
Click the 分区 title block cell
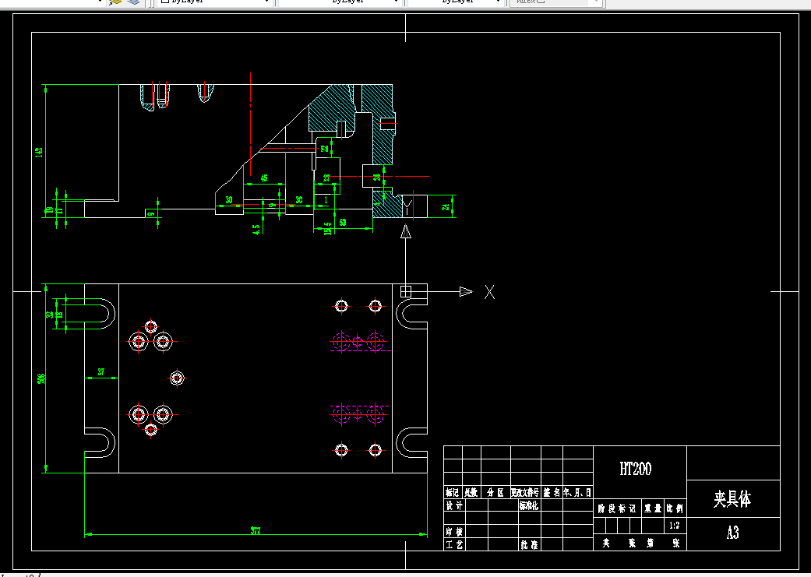point(495,493)
